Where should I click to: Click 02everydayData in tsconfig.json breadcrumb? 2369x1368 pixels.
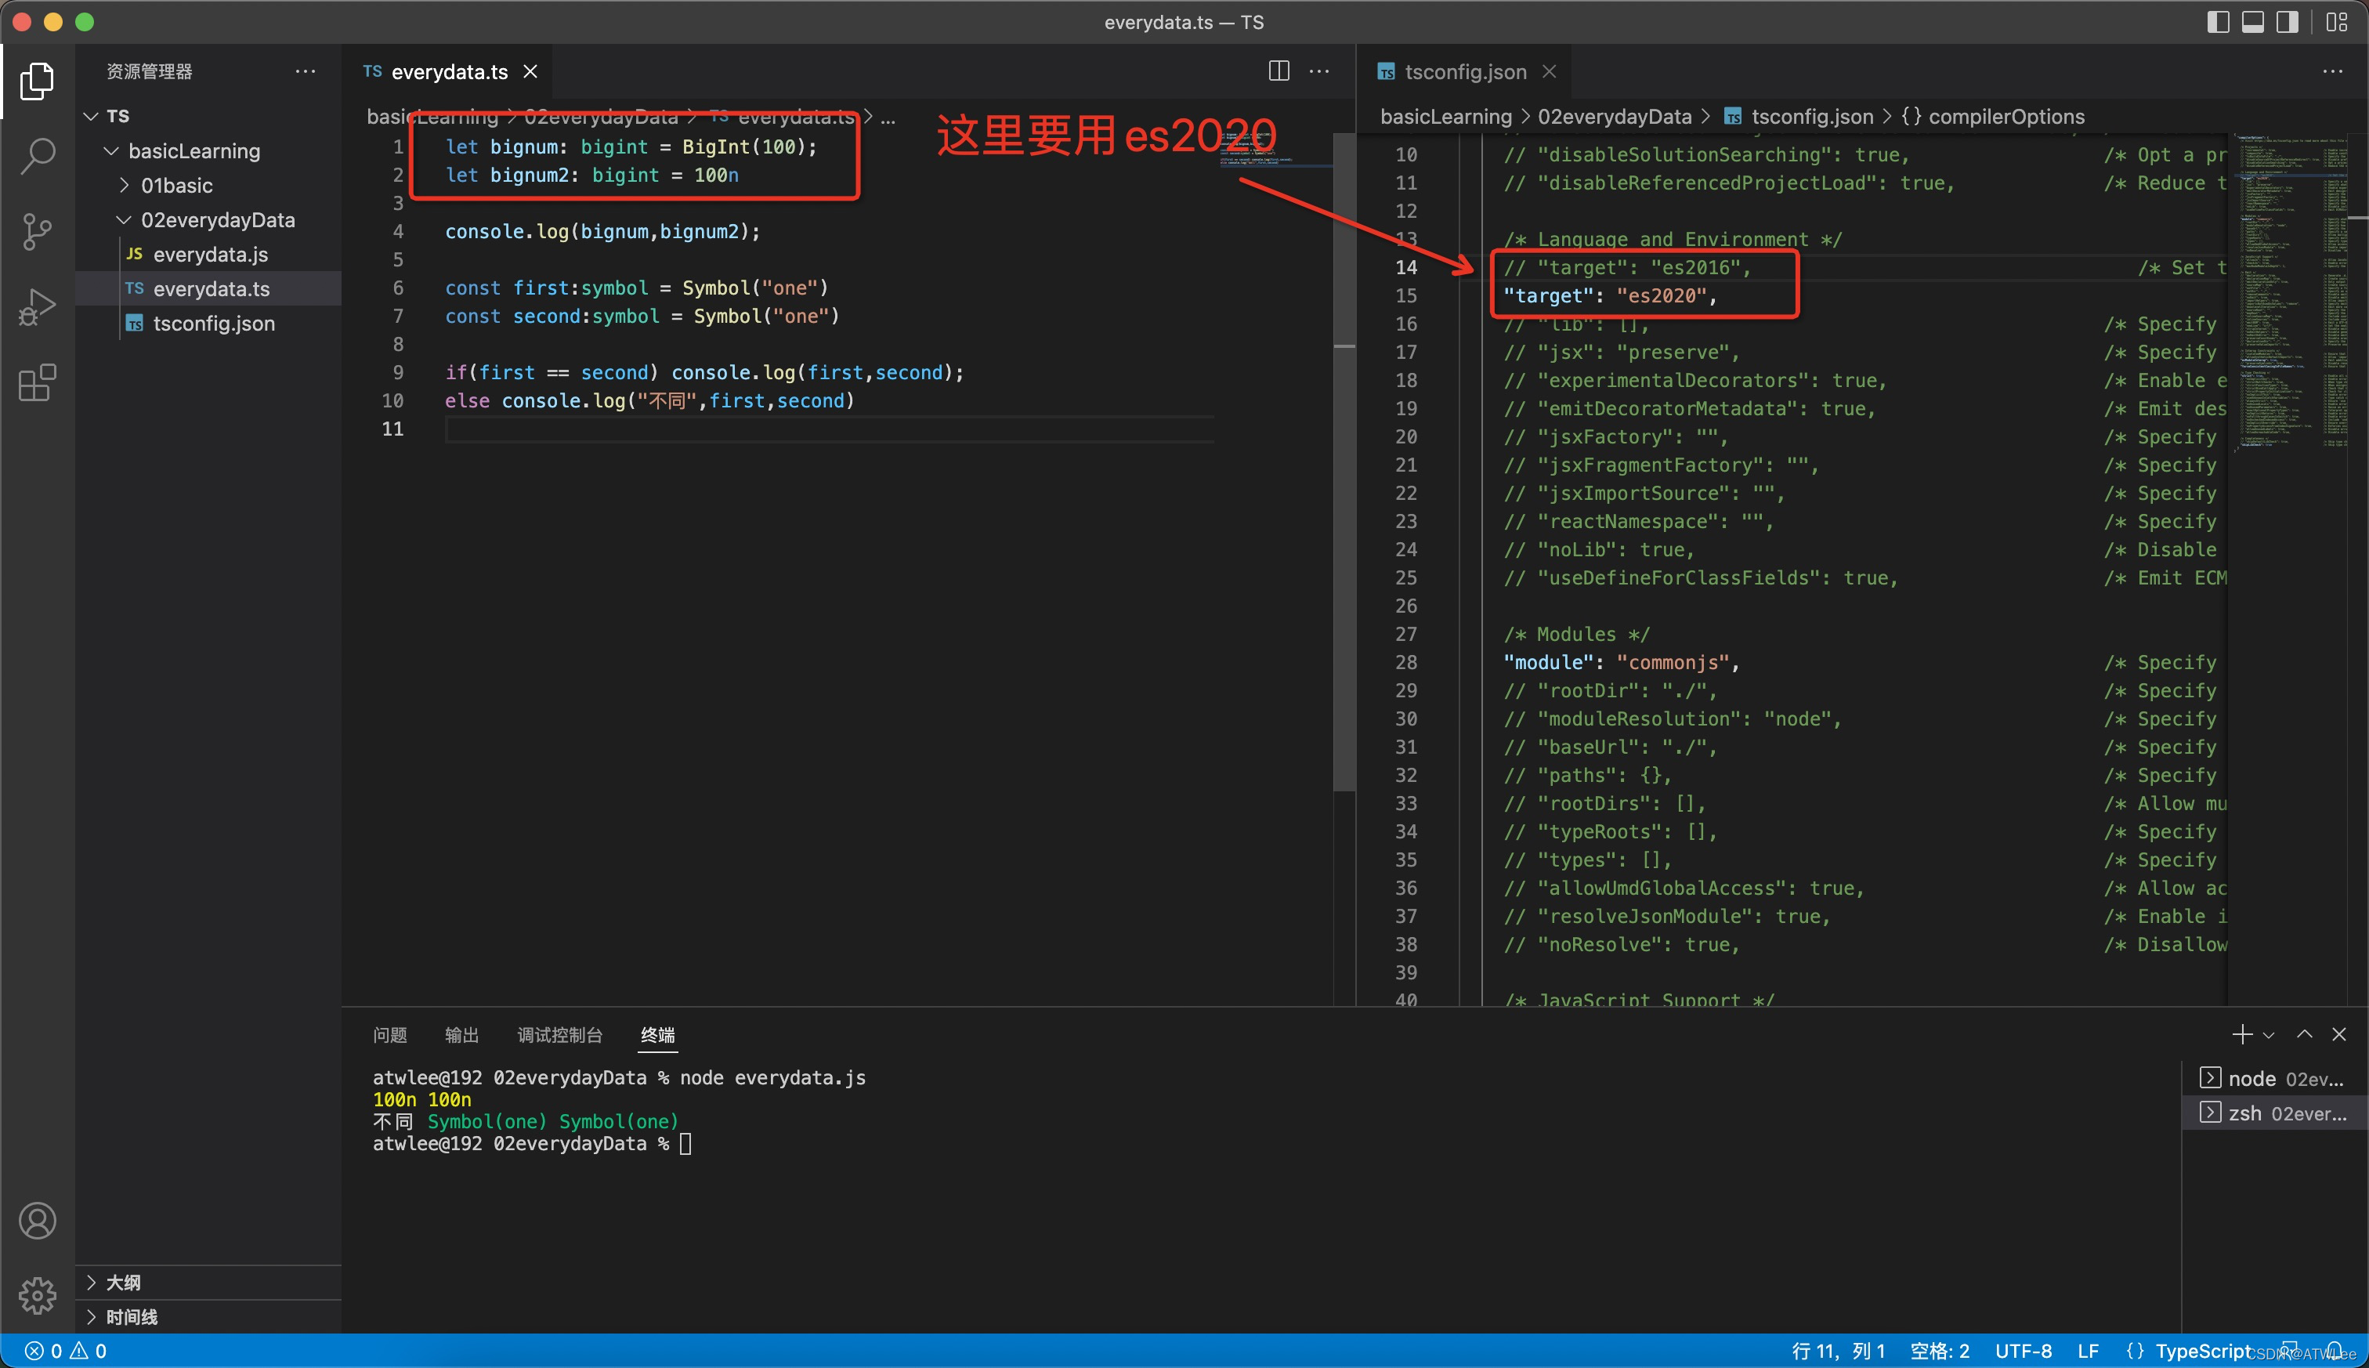pos(1614,117)
